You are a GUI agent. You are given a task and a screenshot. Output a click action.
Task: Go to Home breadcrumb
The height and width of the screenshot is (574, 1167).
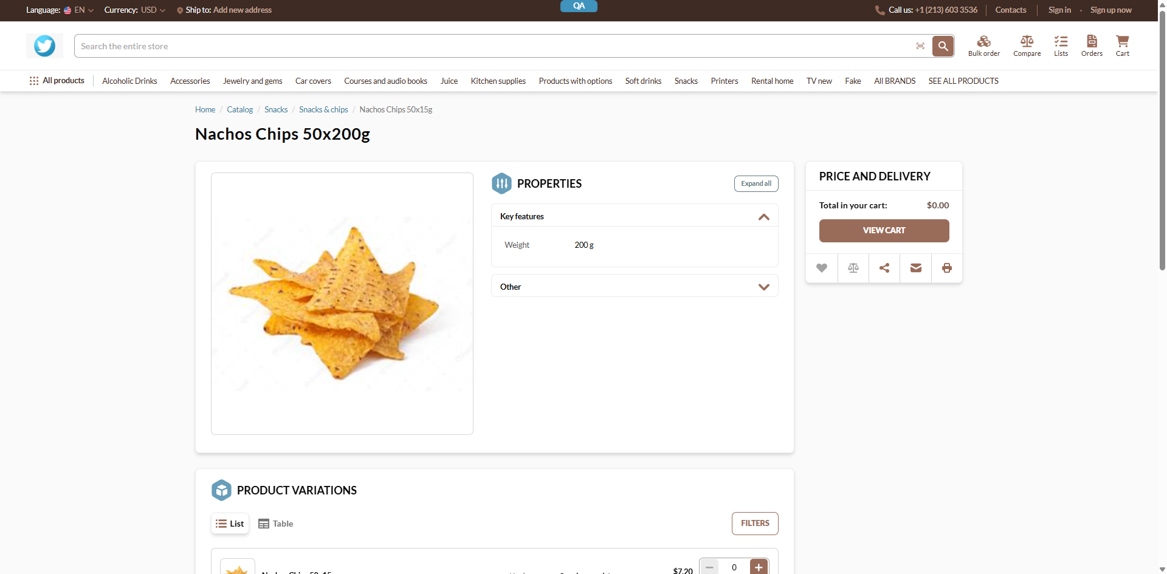(205, 110)
